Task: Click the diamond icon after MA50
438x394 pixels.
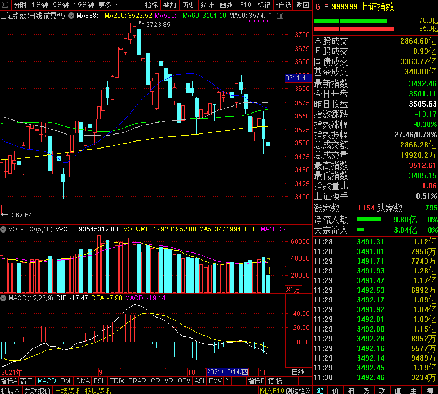Action: pyautogui.click(x=270, y=16)
